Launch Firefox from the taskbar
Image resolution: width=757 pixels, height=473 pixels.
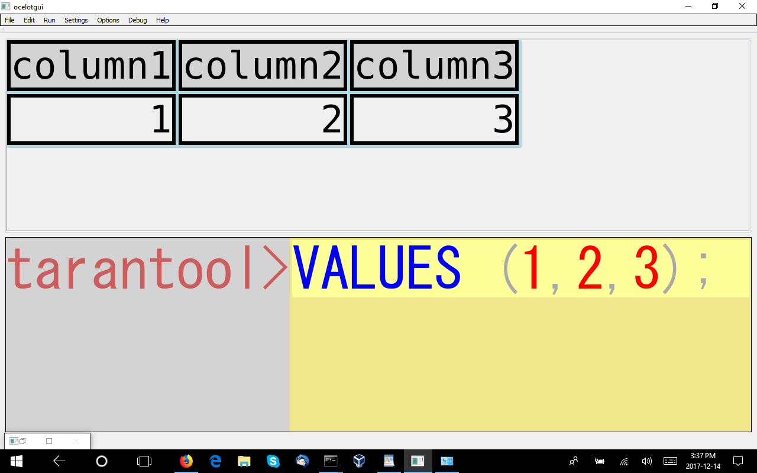coord(186,461)
